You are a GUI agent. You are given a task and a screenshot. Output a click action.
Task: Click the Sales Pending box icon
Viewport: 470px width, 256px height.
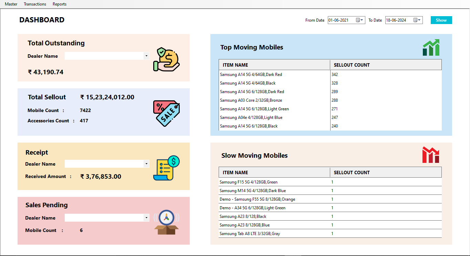(166, 222)
